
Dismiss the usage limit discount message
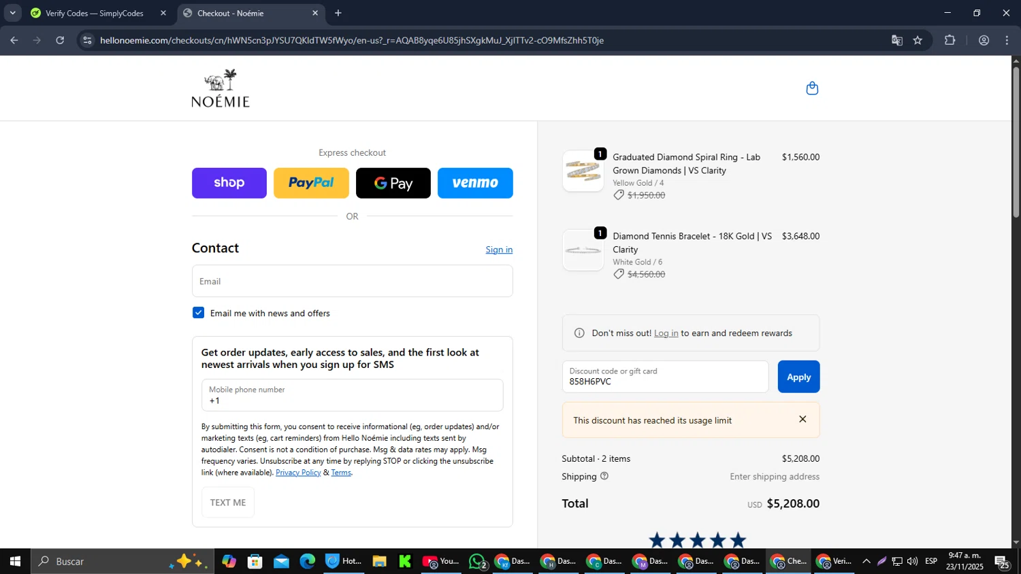(803, 420)
